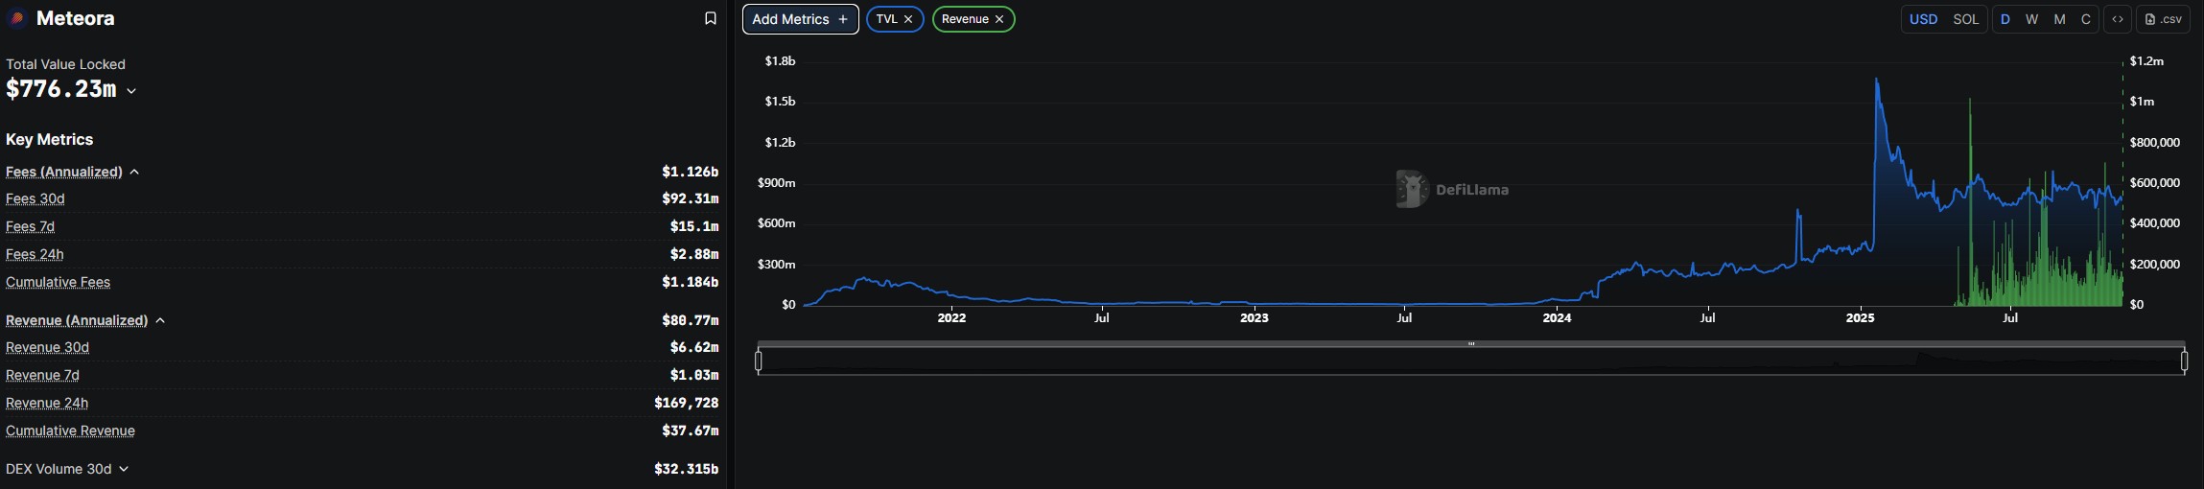This screenshot has height=489, width=2204.
Task: Switch chart denomination to USD
Action: (x=1923, y=19)
